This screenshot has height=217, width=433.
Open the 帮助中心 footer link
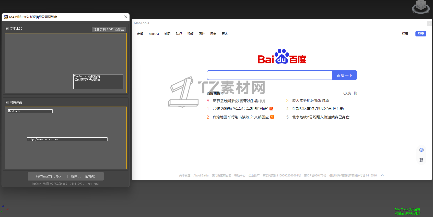pyautogui.click(x=240, y=175)
